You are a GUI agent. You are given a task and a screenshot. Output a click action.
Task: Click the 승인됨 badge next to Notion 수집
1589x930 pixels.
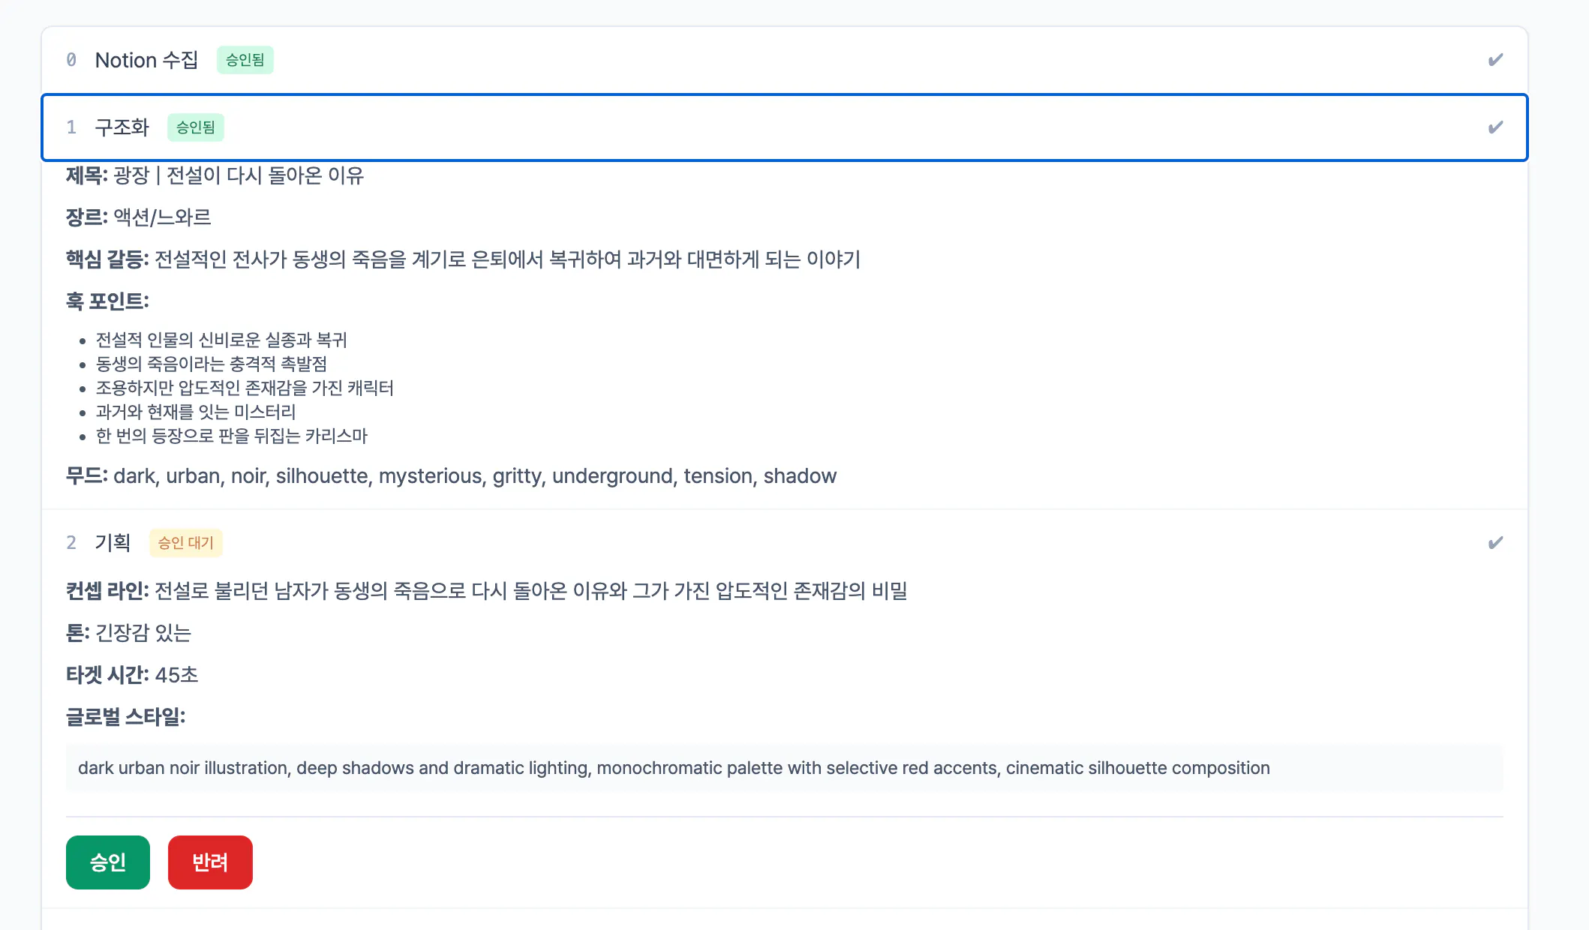pyautogui.click(x=245, y=60)
